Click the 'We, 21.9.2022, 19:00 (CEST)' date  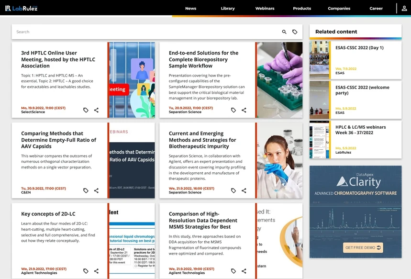coord(191,269)
